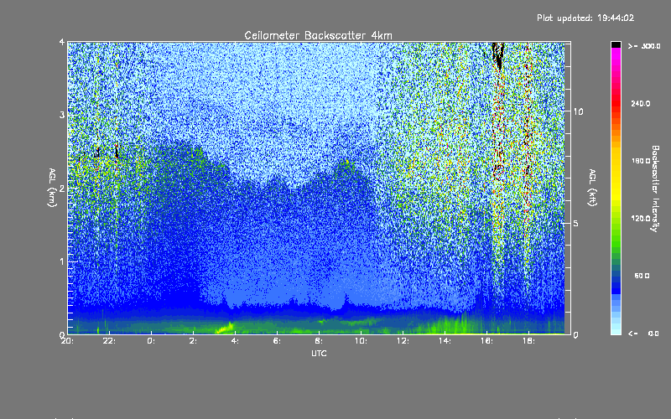Click the "16:" time tick label
The width and height of the screenshot is (671, 419).
pos(486,341)
